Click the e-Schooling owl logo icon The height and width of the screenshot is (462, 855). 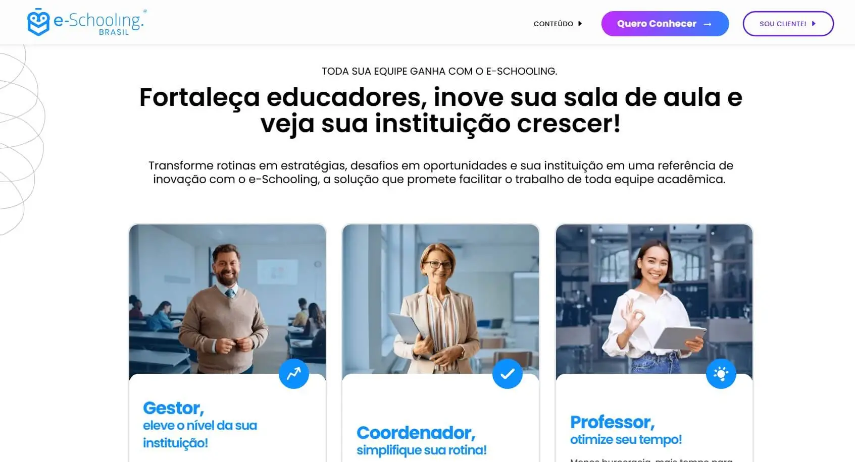38,22
